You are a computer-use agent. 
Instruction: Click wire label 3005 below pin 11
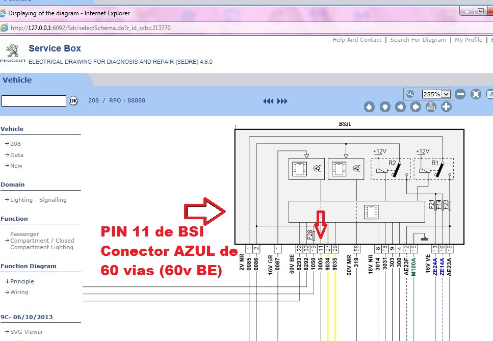pos(320,264)
